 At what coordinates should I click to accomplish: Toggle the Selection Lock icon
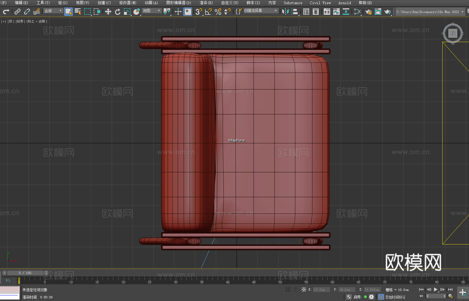[296, 290]
